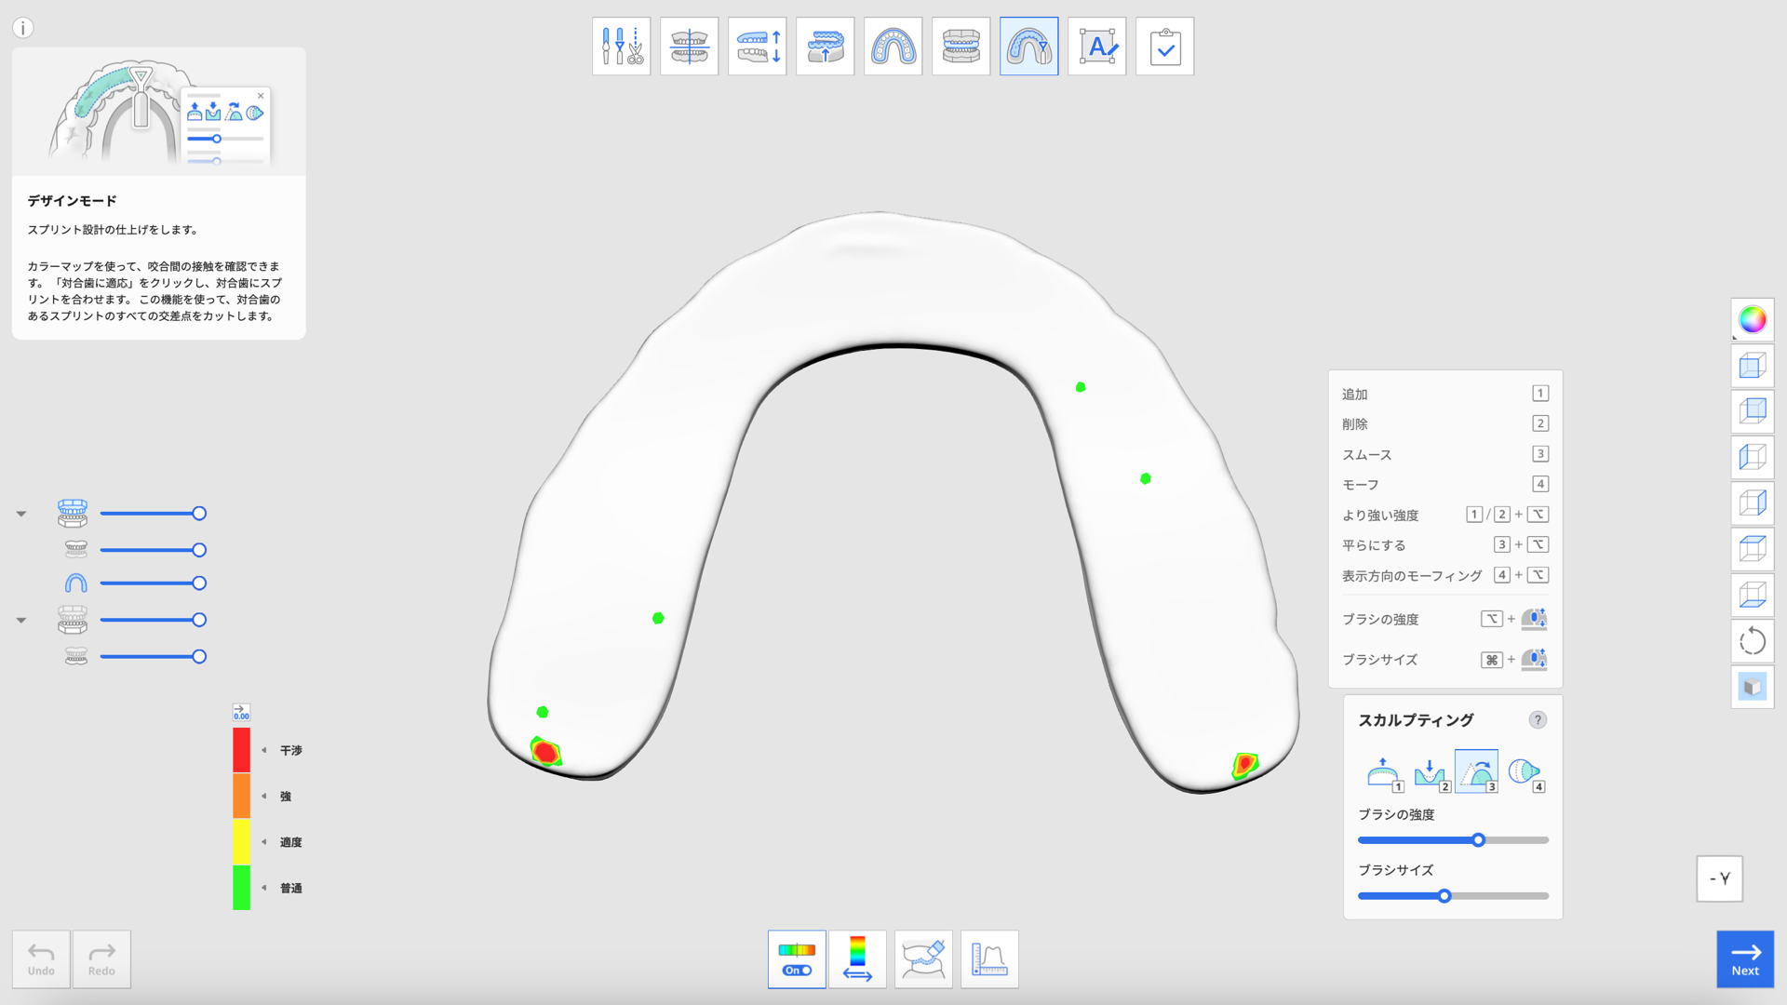
Task: Open the final check (clipboard) step icon
Action: (x=1164, y=46)
